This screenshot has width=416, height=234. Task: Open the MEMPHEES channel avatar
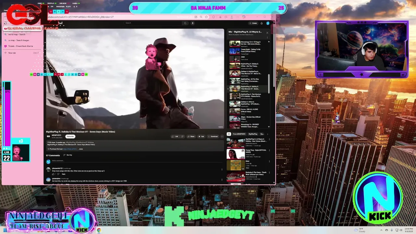(48, 136)
